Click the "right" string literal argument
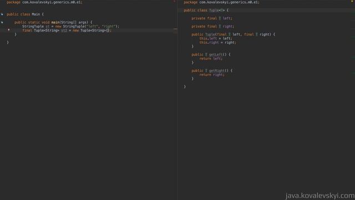355x200 pixels. pyautogui.click(x=109, y=26)
